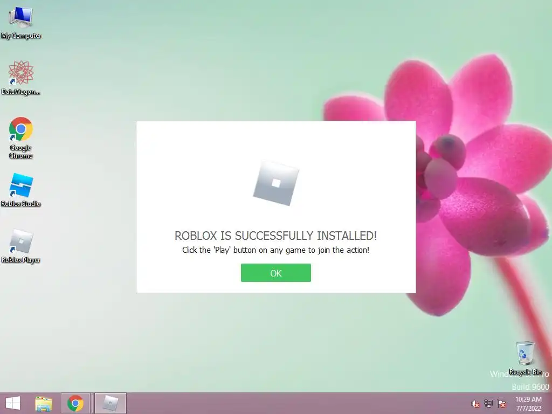Click the Roblox installer taskbar button

click(x=111, y=403)
